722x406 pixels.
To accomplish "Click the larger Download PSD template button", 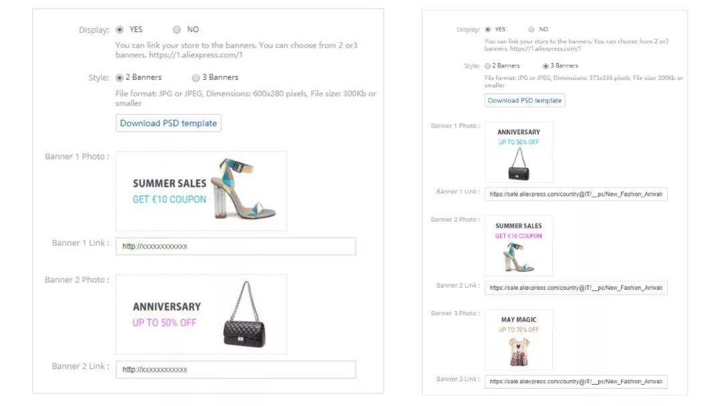I will 168,124.
